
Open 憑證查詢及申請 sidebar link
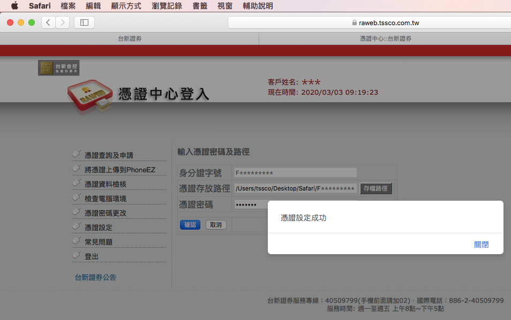[x=109, y=155]
